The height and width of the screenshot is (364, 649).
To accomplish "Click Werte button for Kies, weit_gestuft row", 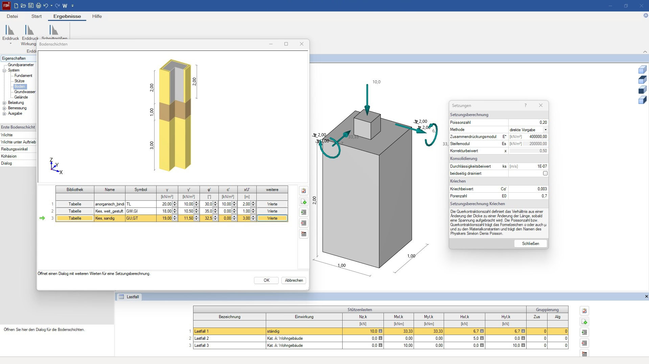I will (x=272, y=211).
